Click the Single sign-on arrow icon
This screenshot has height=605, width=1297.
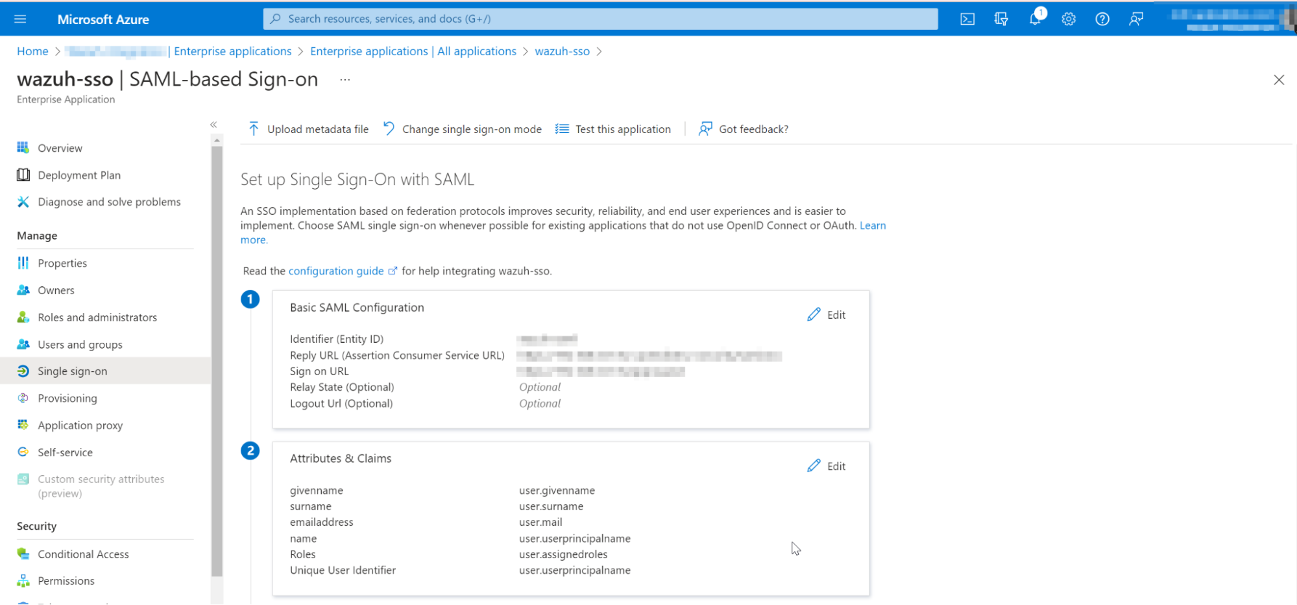23,371
